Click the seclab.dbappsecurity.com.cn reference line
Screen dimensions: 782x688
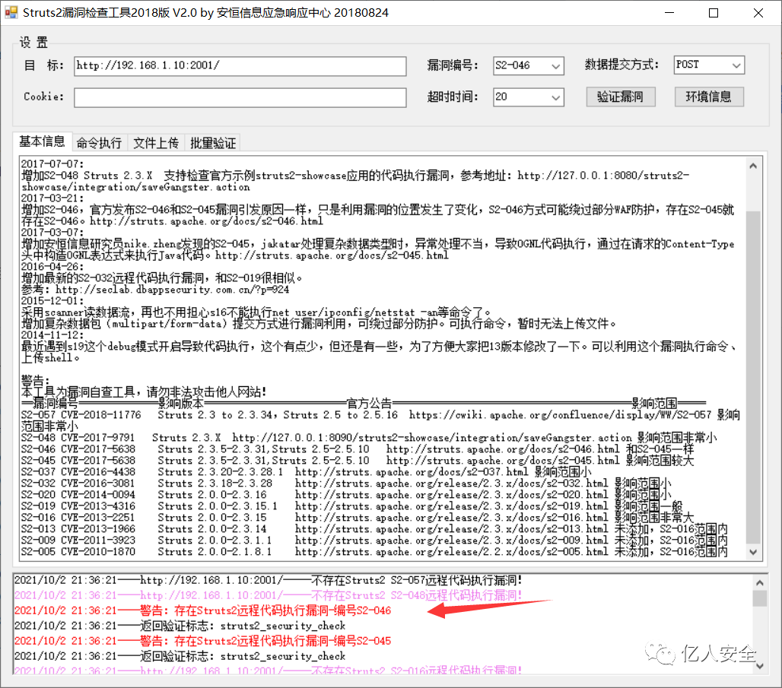[155, 290]
